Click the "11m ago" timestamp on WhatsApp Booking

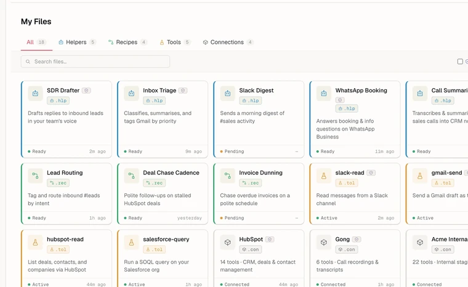click(384, 152)
